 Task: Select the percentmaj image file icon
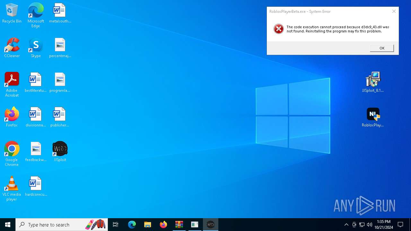point(60,48)
